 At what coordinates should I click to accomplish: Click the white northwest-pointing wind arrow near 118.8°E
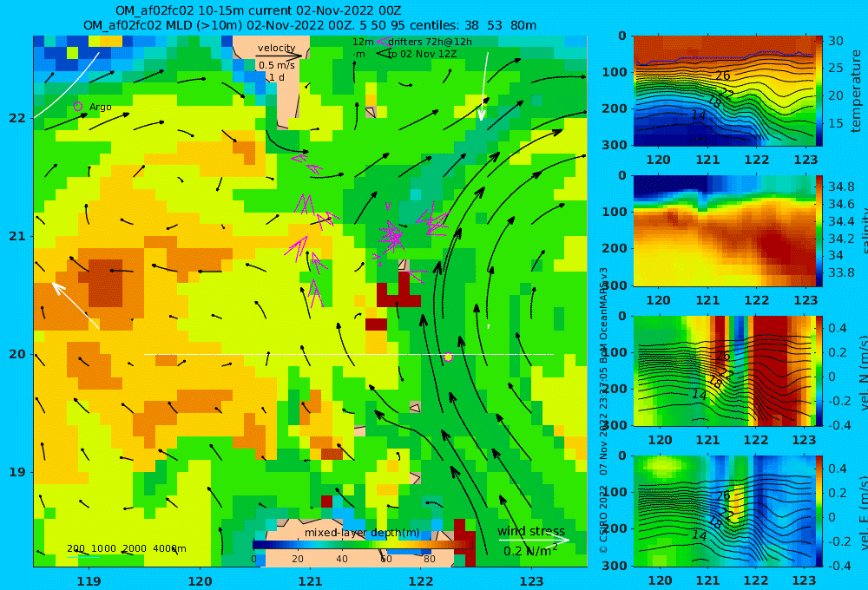point(76,305)
